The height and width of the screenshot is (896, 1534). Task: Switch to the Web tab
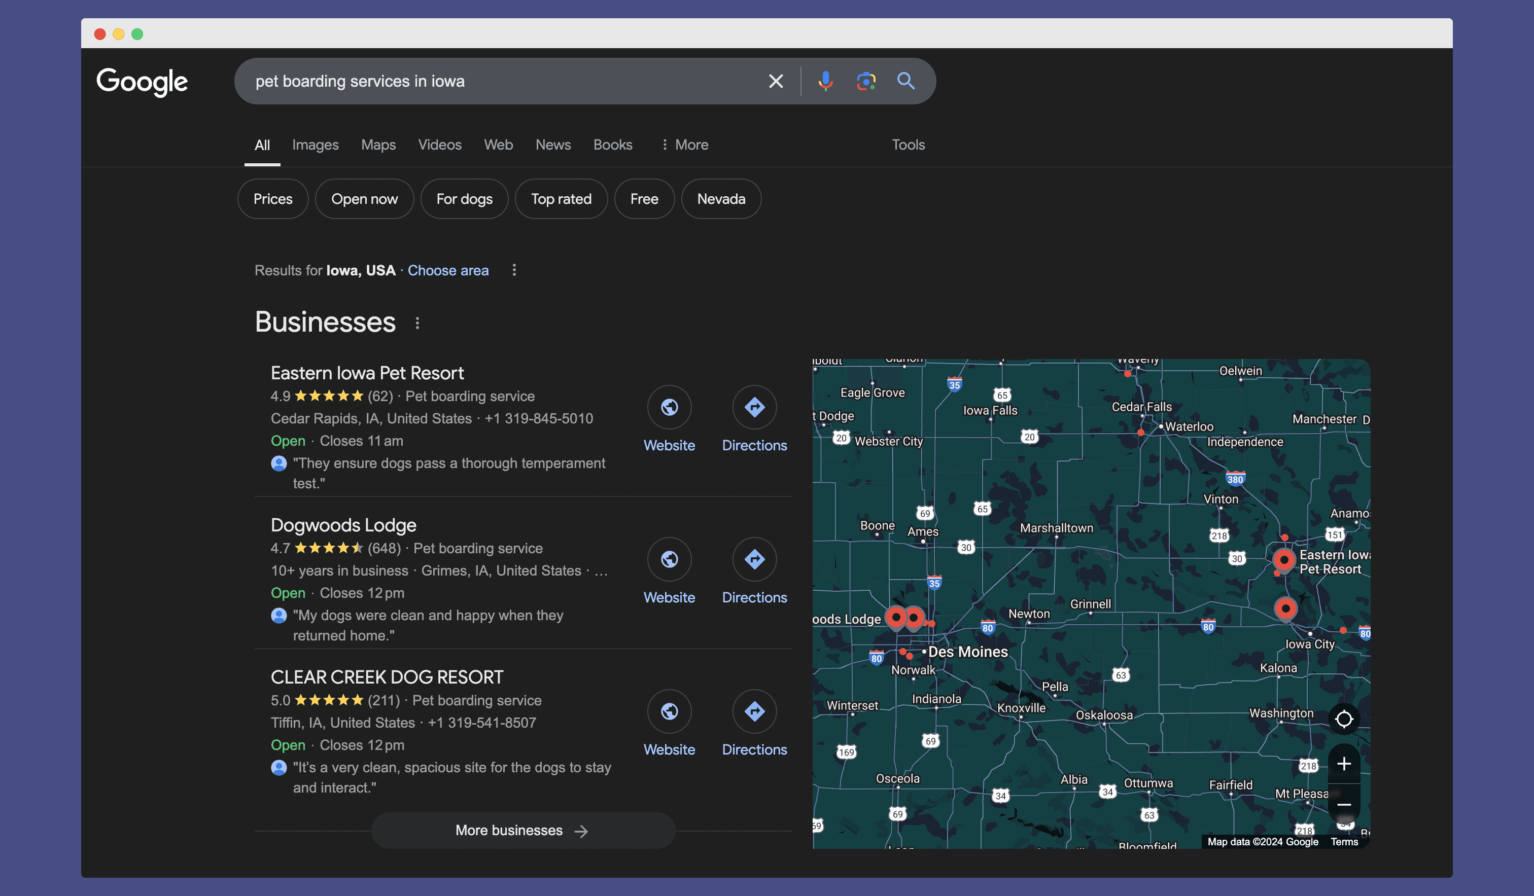coord(498,145)
